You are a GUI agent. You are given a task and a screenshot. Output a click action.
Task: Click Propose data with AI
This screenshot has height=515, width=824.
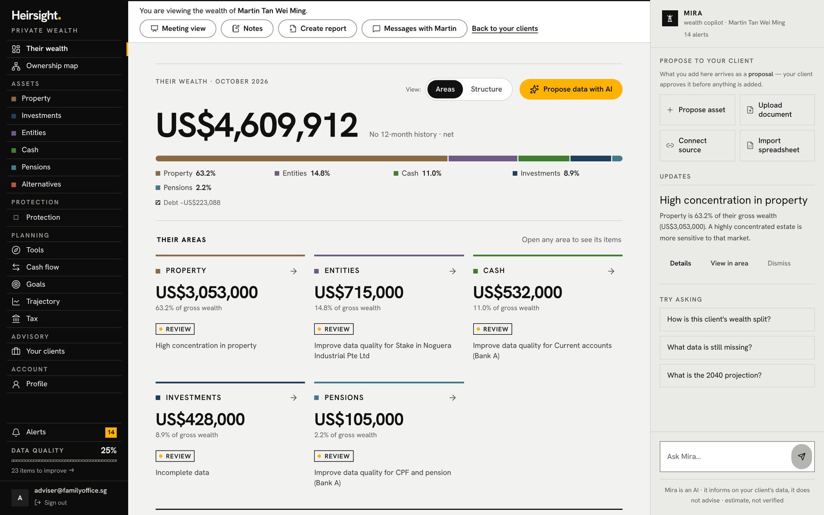571,89
